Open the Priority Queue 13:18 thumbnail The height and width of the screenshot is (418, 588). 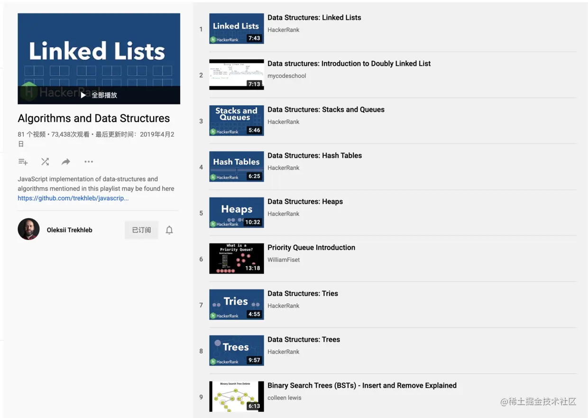point(237,259)
